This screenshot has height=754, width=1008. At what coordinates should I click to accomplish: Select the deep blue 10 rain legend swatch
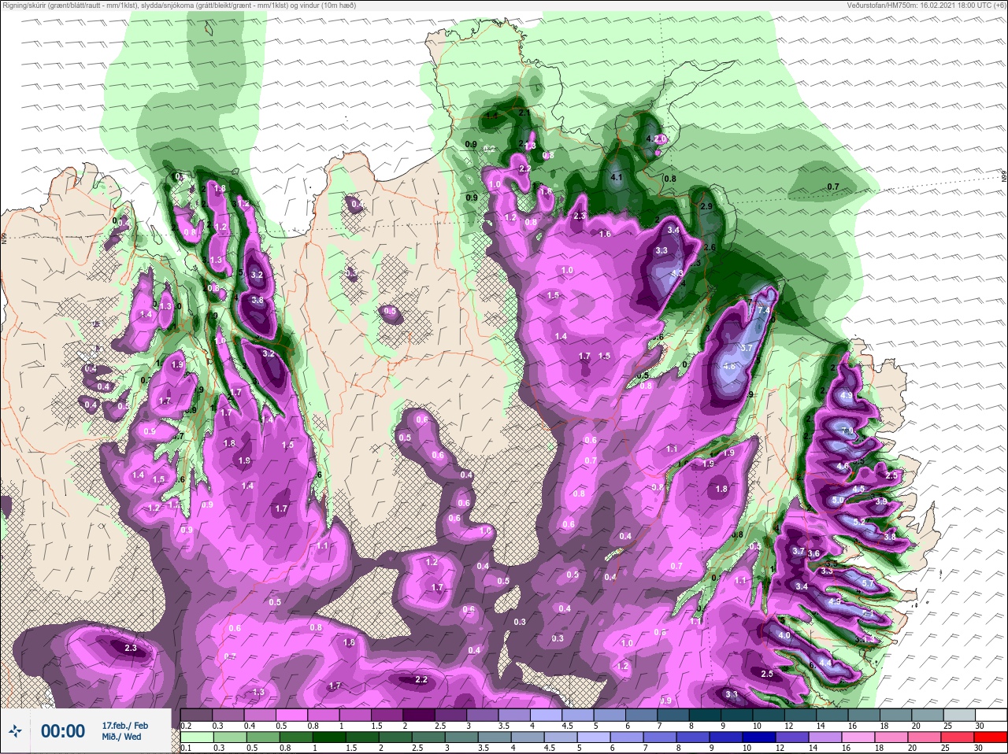point(758,737)
